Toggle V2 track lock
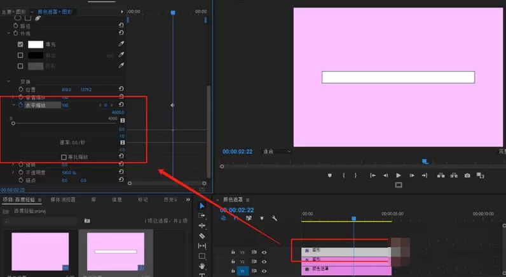This screenshot has height=277, width=506. pos(233,262)
